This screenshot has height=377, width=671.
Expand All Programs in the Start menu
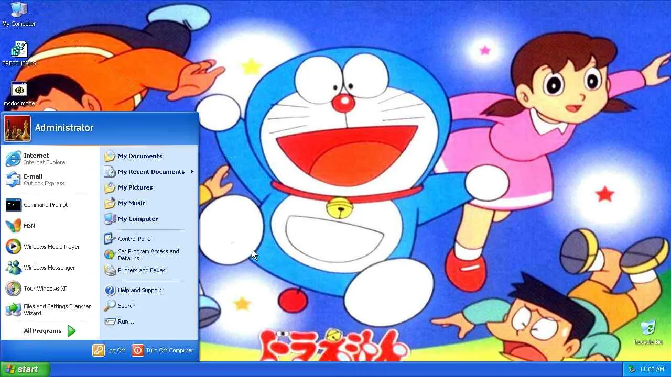(50, 331)
